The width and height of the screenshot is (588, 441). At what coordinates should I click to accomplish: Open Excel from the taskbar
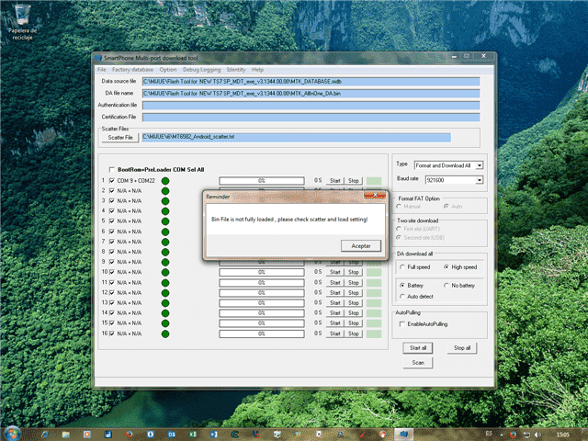coord(193,435)
